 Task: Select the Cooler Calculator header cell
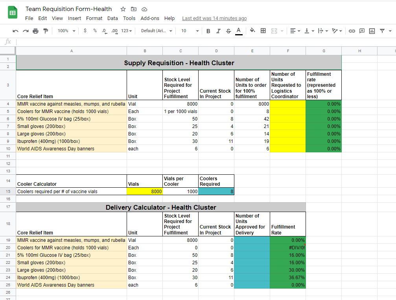tap(72, 181)
